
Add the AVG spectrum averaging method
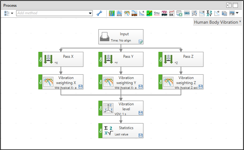coord(119,13)
